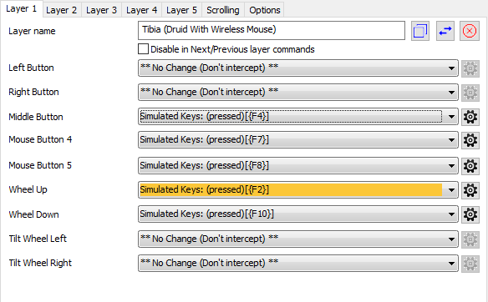This screenshot has width=488, height=302.
Task: Open the highlighted Wheel Up dropdown
Action: click(x=298, y=190)
